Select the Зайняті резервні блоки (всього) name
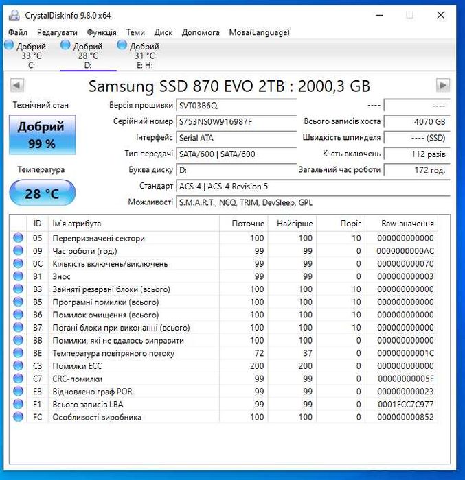The image size is (465, 480). click(x=111, y=289)
